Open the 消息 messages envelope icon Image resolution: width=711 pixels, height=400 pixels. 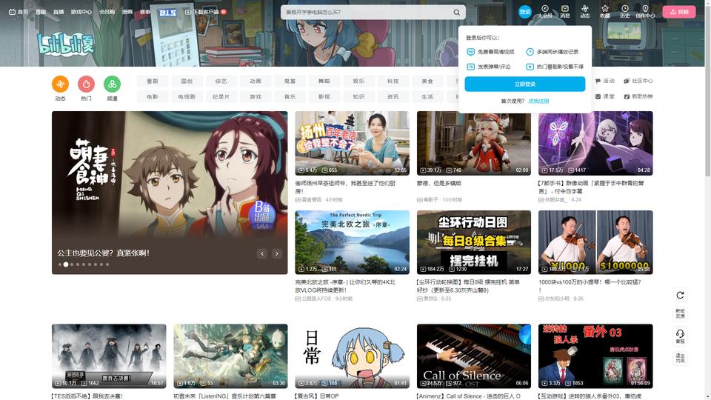coord(565,9)
